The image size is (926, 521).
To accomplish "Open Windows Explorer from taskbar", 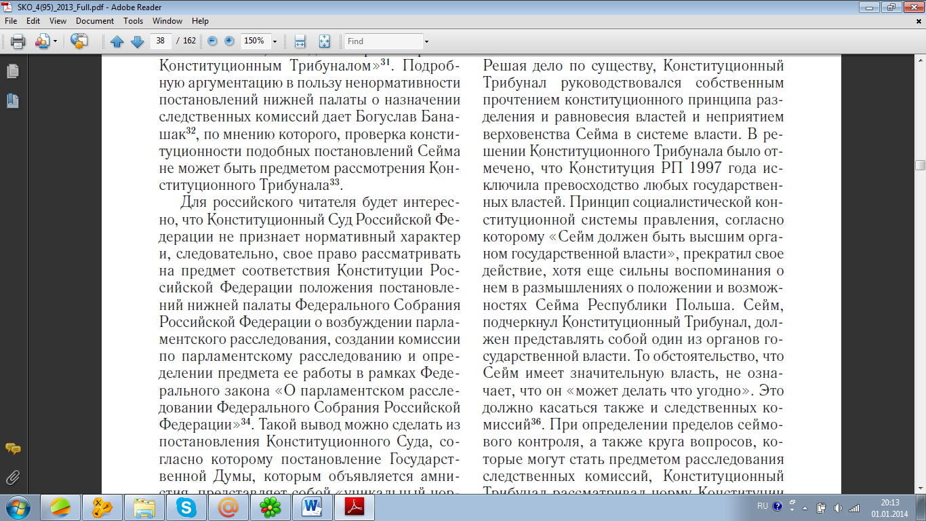I will [144, 507].
